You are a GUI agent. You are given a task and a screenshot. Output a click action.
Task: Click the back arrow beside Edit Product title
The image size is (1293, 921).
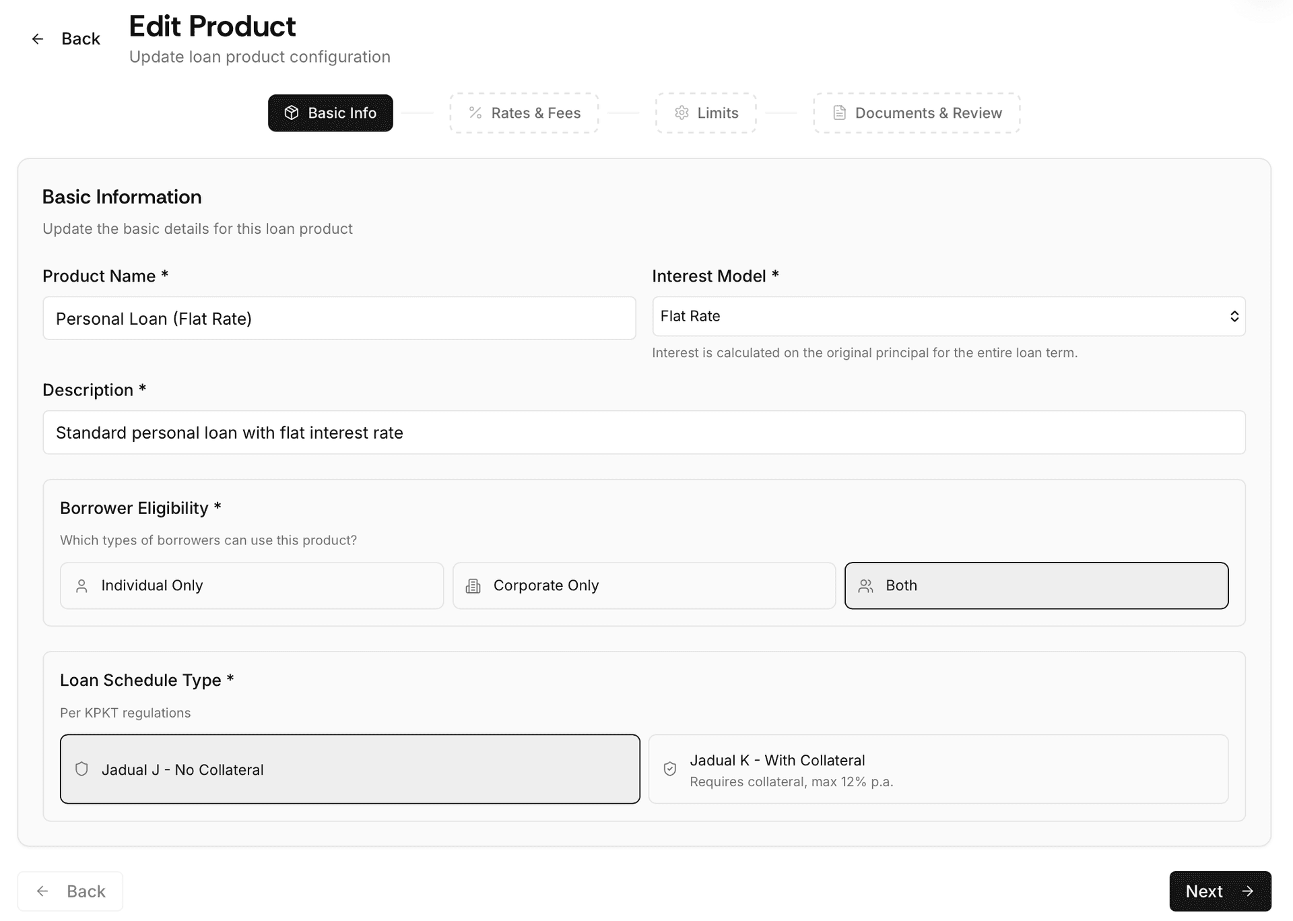38,38
